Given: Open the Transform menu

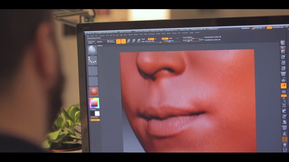Looking at the screenshot, I should tap(185, 33).
